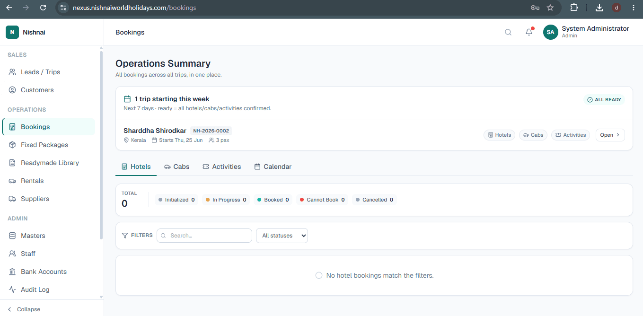Image resolution: width=643 pixels, height=316 pixels.
Task: Open the notifications bell
Action: coord(529,32)
